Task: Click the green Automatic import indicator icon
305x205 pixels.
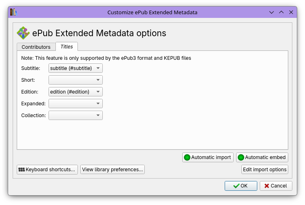Action: click(x=187, y=157)
